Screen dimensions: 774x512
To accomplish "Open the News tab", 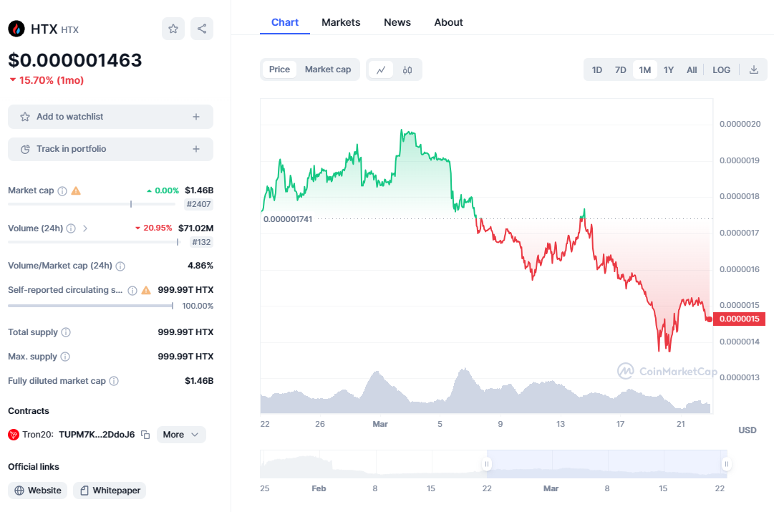I will [x=397, y=22].
